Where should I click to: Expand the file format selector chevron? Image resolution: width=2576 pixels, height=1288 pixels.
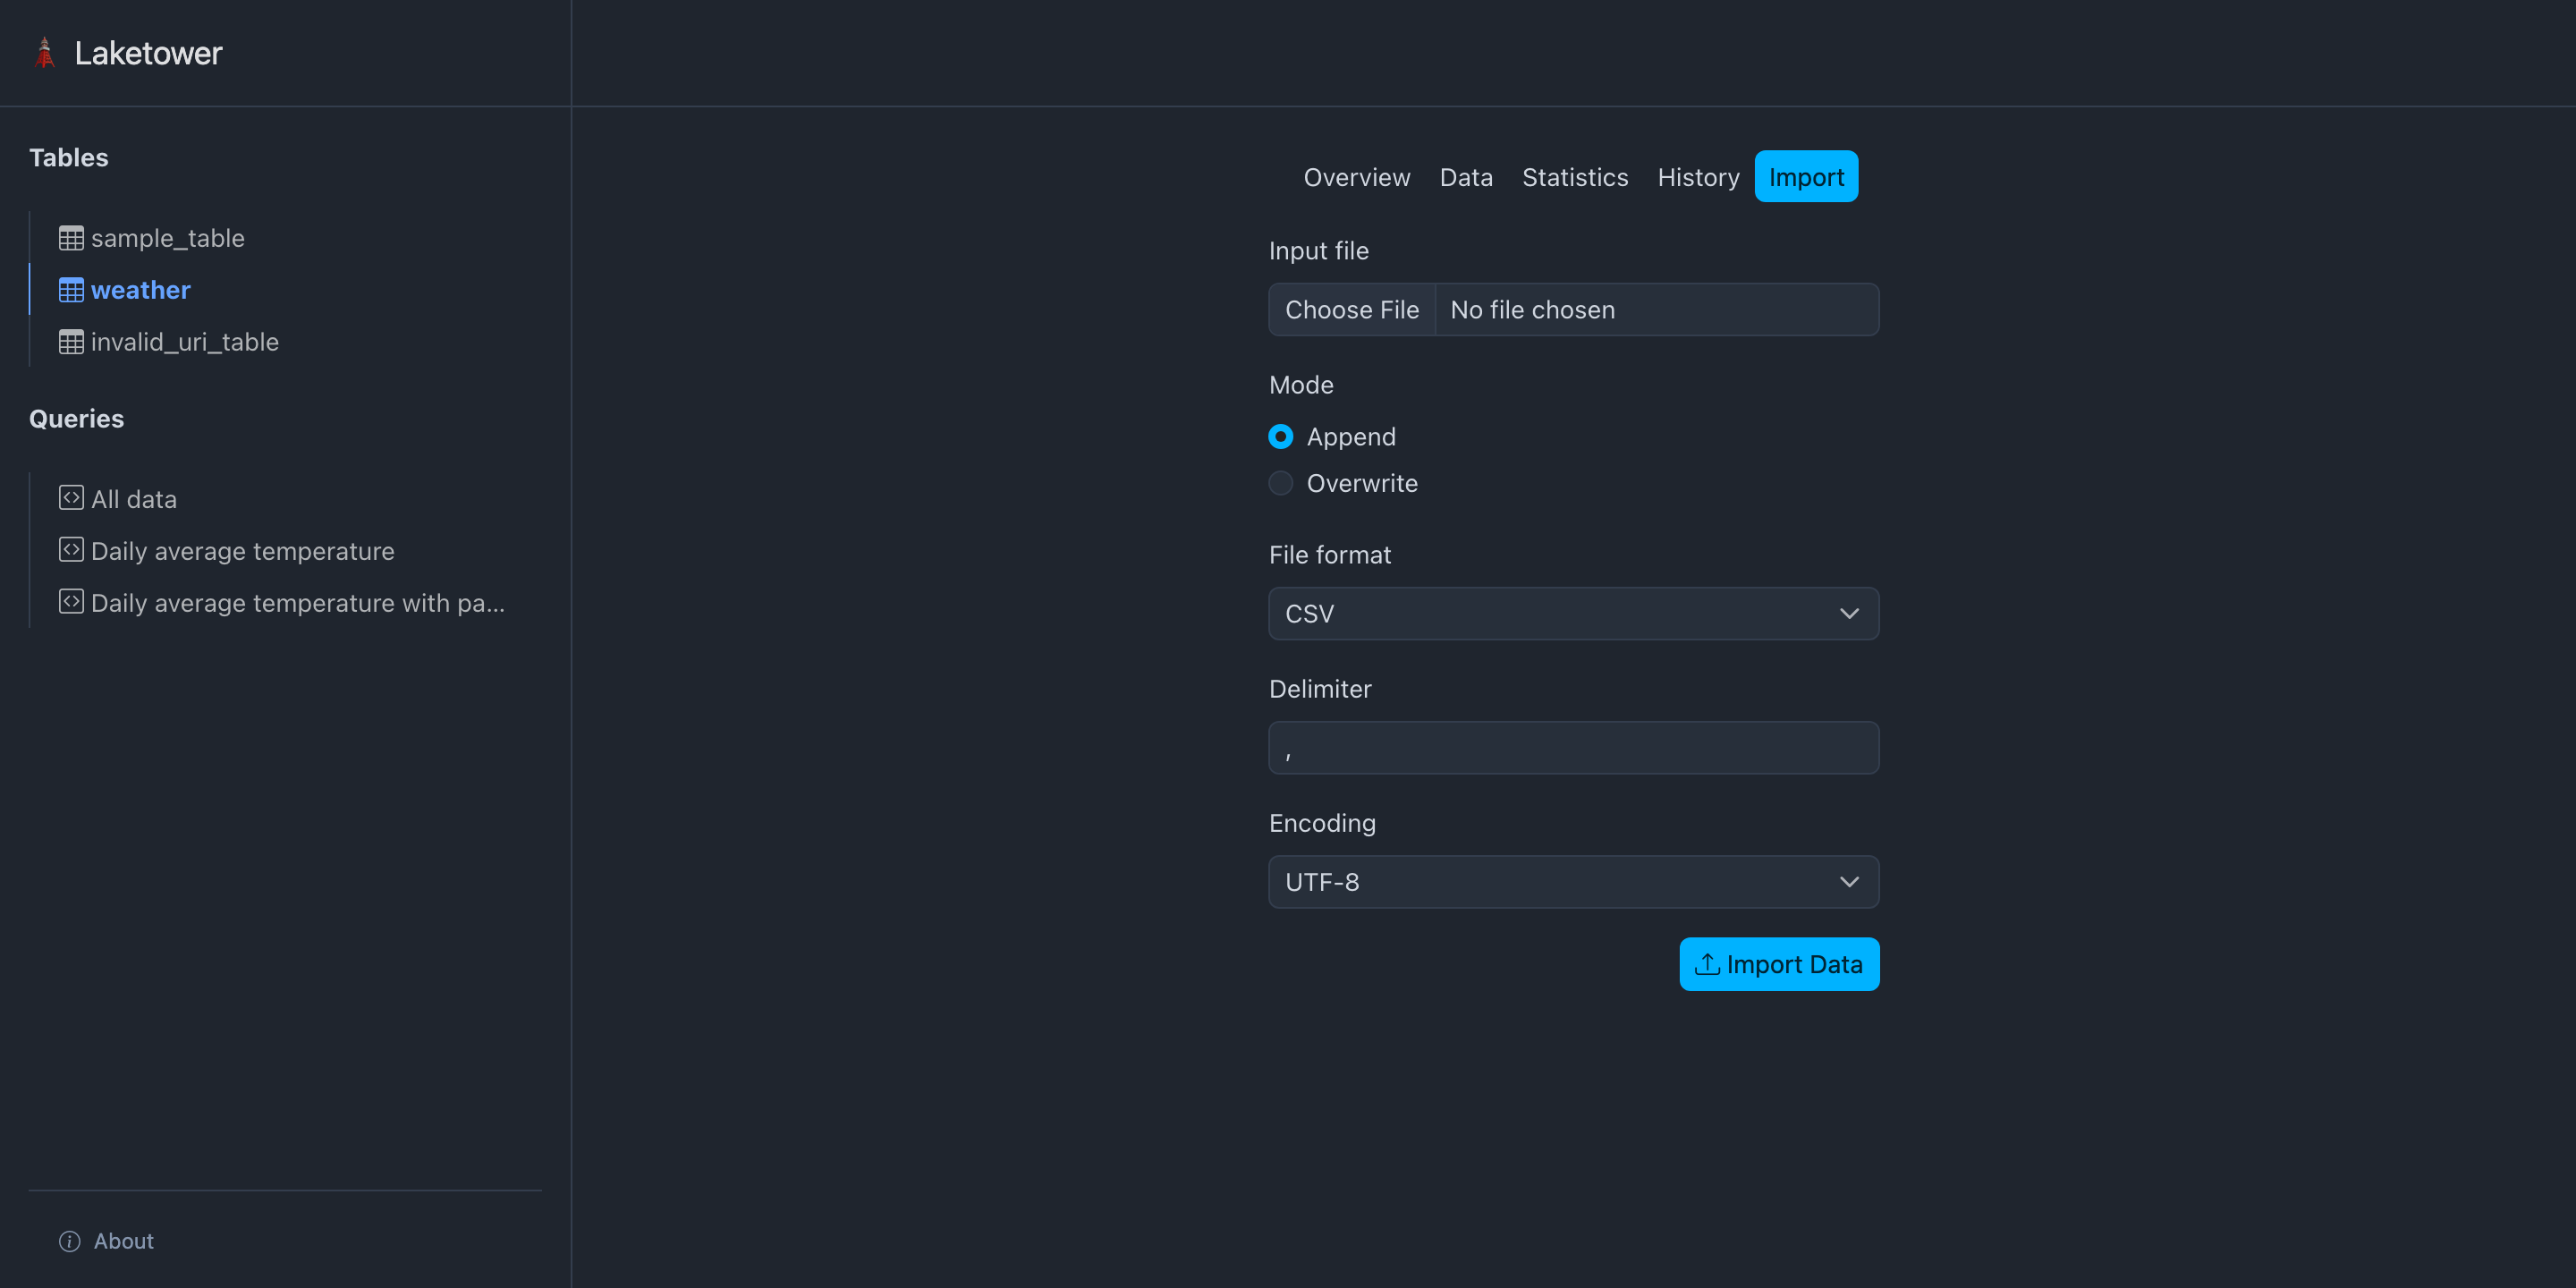(x=1848, y=613)
